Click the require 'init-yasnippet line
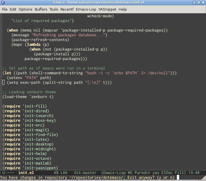Screen dimensions: 206x181 30,168
